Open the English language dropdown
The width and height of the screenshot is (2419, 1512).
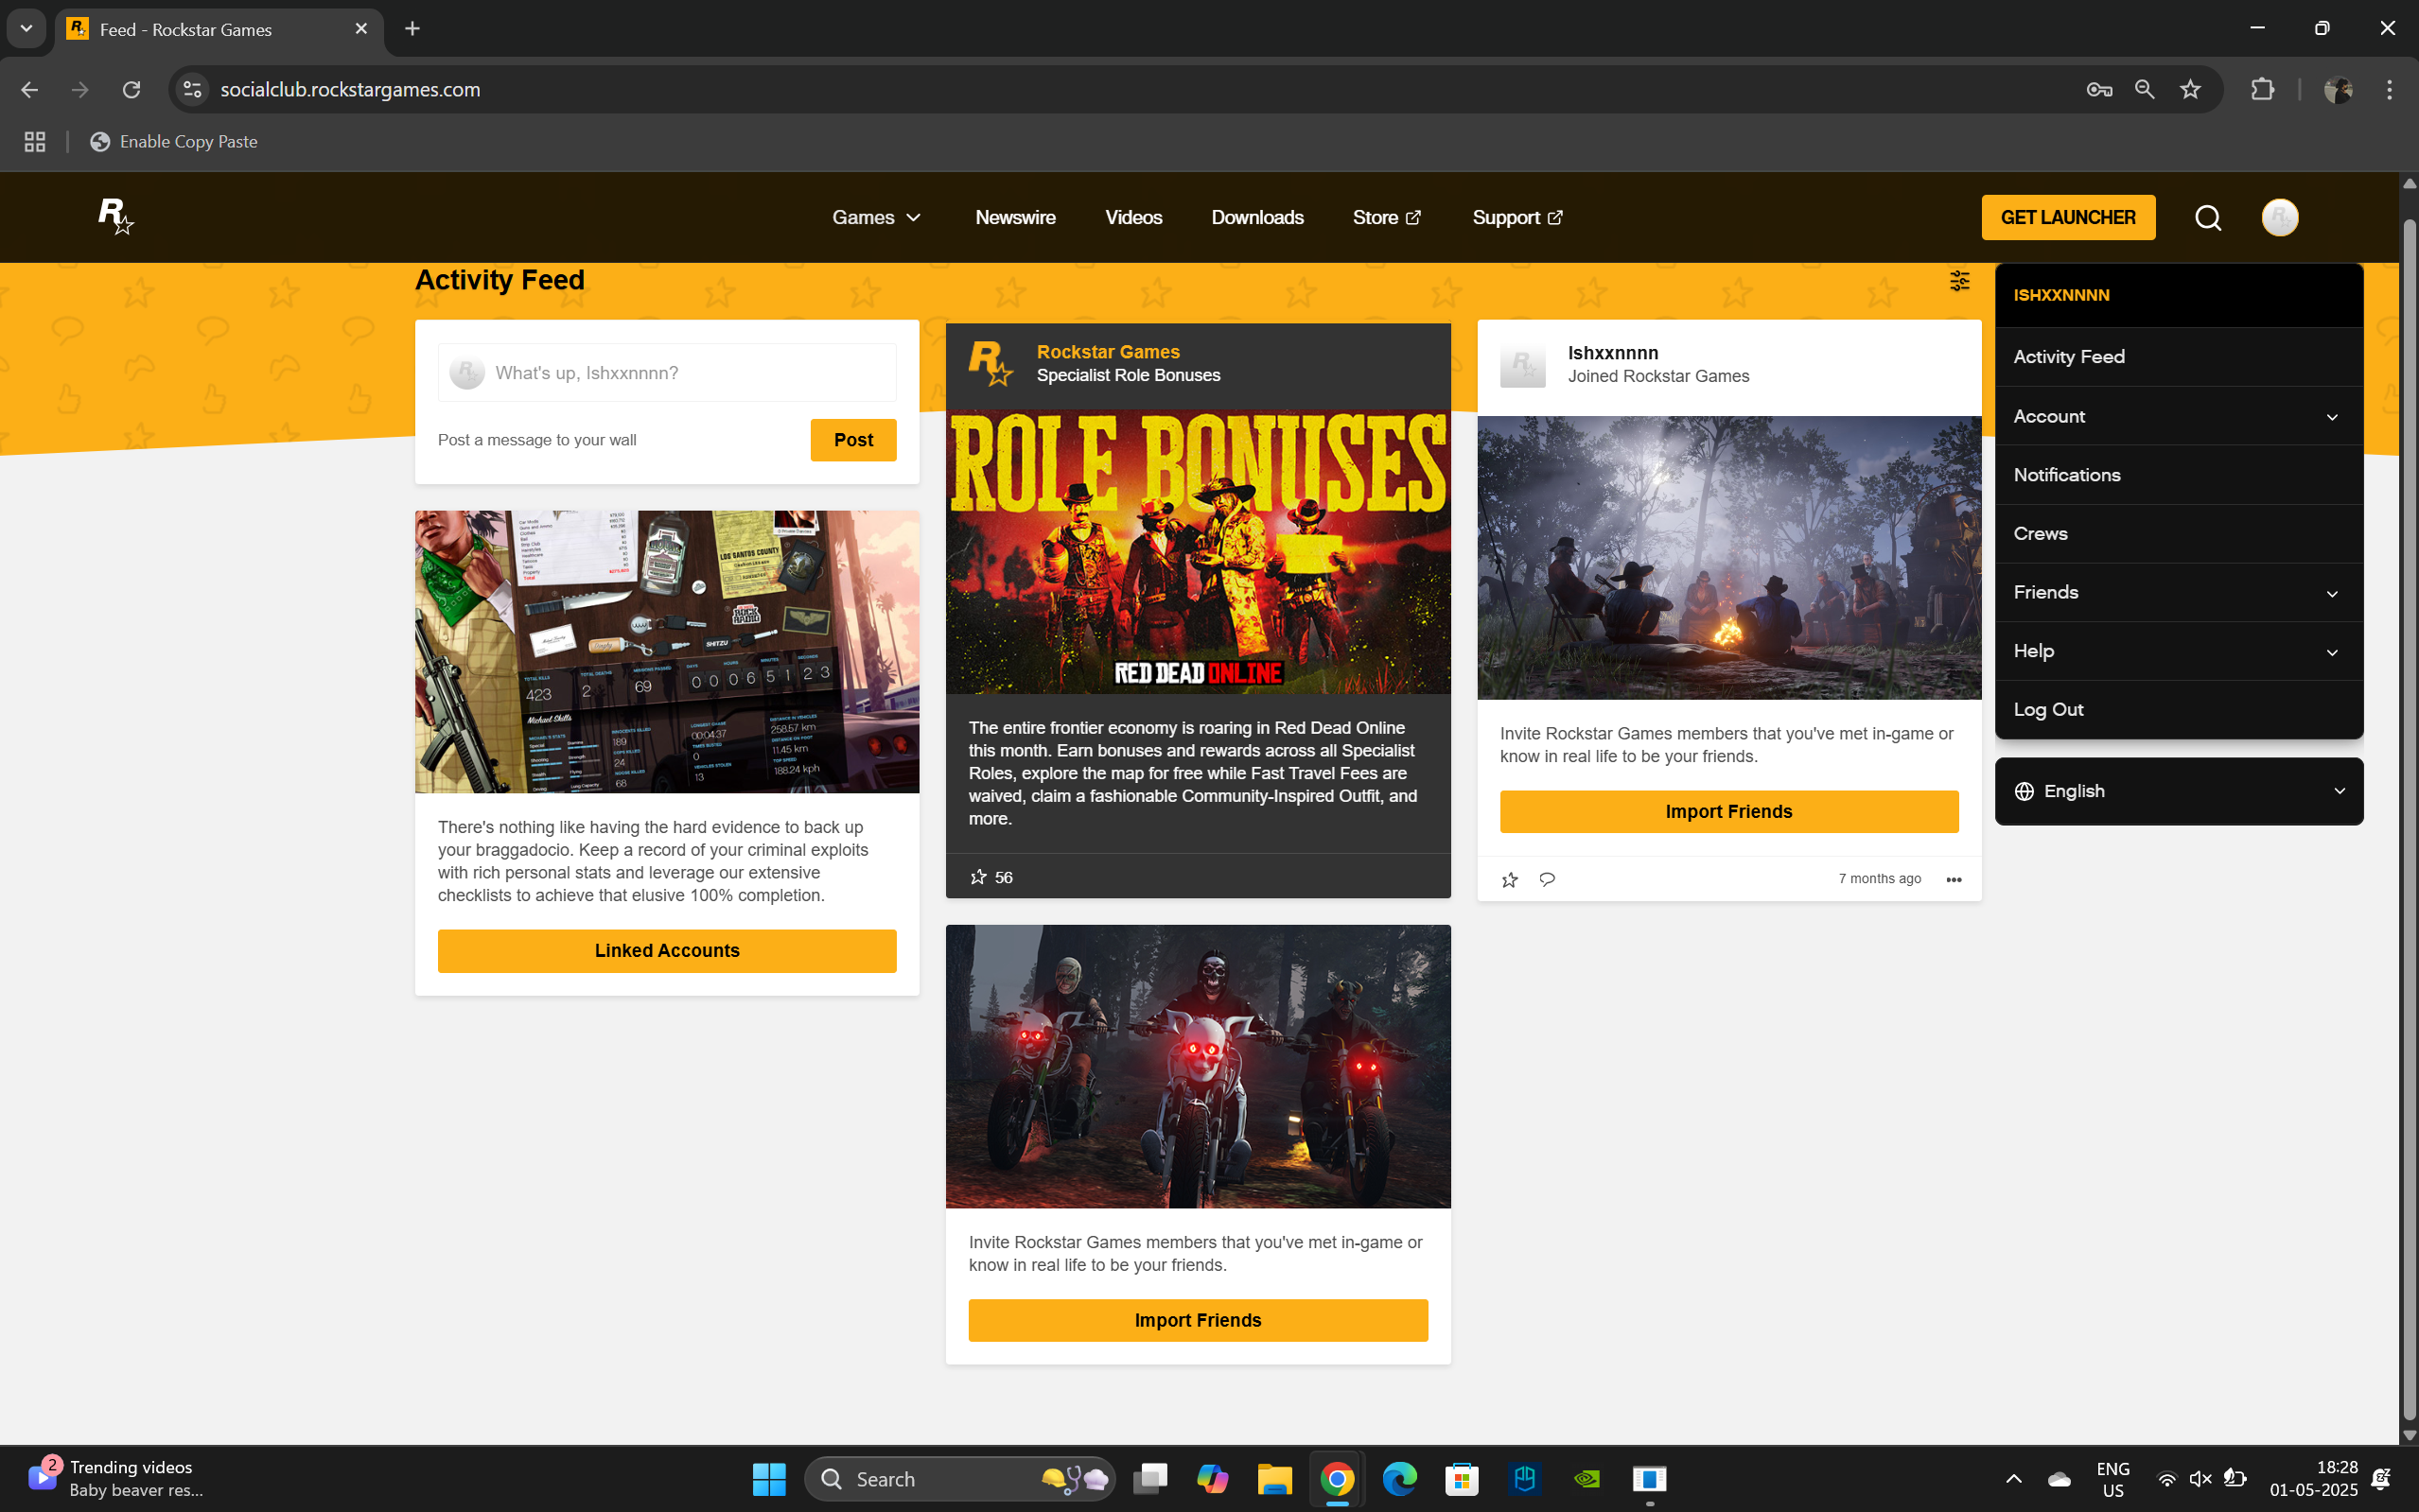point(2178,791)
